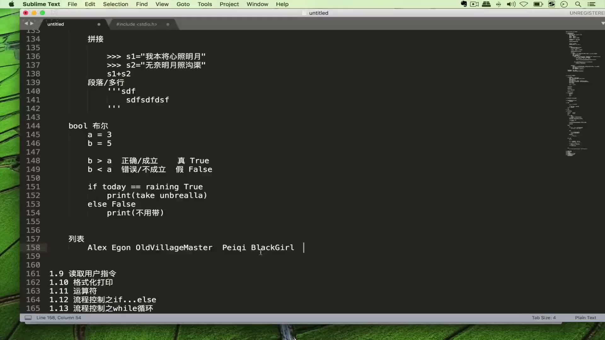The image size is (605, 340).
Task: Open the Notification Center list icon
Action: pyautogui.click(x=591, y=4)
